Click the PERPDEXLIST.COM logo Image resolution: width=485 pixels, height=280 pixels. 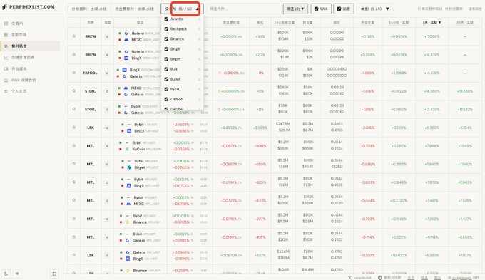pos(29,6)
